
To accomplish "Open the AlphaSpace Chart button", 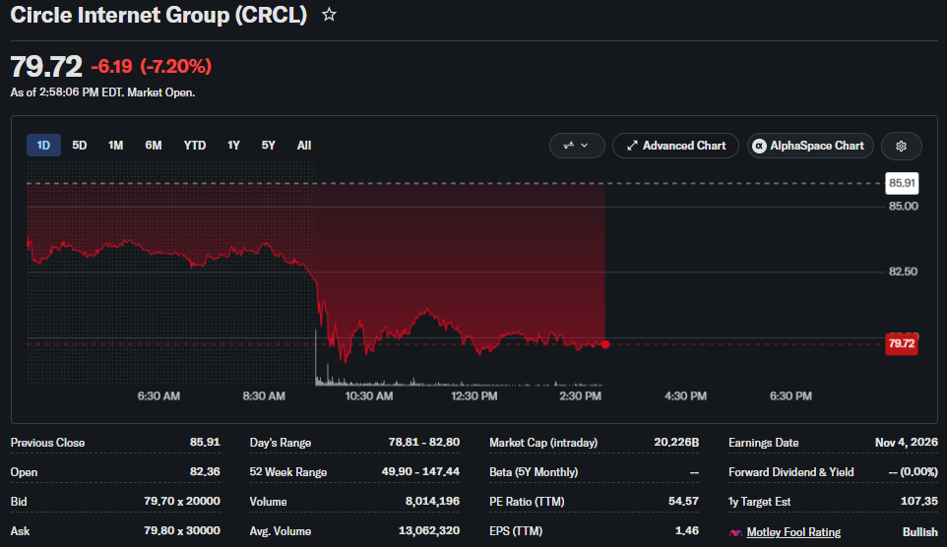I will click(810, 146).
